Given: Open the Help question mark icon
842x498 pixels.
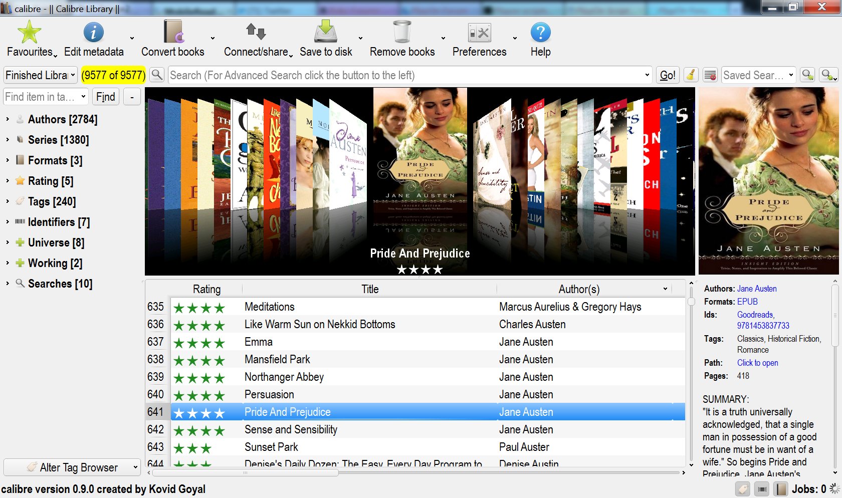Looking at the screenshot, I should 540,33.
